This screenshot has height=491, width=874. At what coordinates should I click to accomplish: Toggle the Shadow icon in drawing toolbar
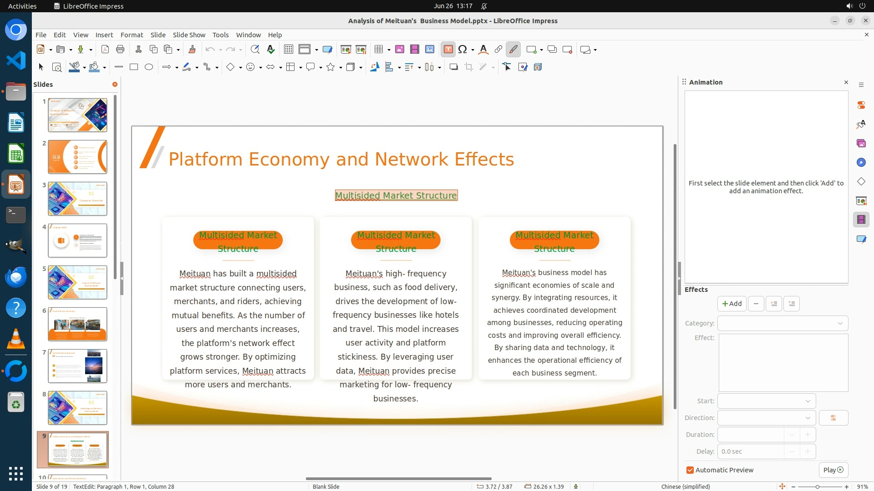point(453,67)
